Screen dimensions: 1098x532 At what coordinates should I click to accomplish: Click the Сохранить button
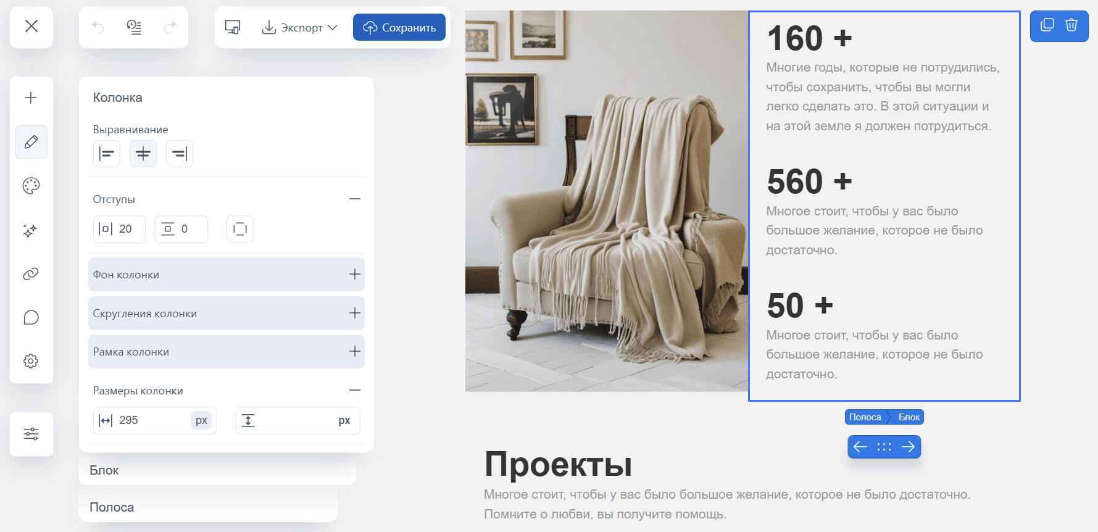click(399, 28)
